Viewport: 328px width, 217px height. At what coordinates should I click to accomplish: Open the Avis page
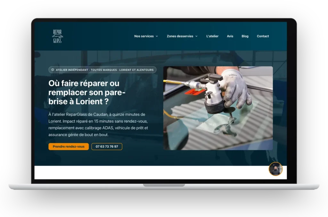(230, 36)
